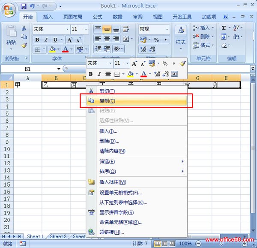Apply yellow fill color from the ribbon
257x248 pixels.
click(52, 49)
